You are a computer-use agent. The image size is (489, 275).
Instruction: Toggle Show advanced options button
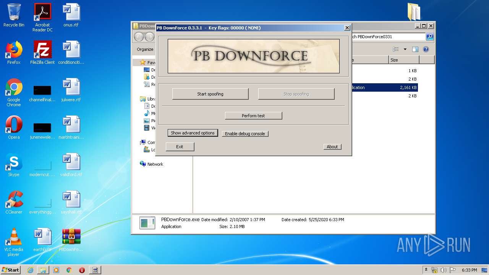pyautogui.click(x=193, y=133)
